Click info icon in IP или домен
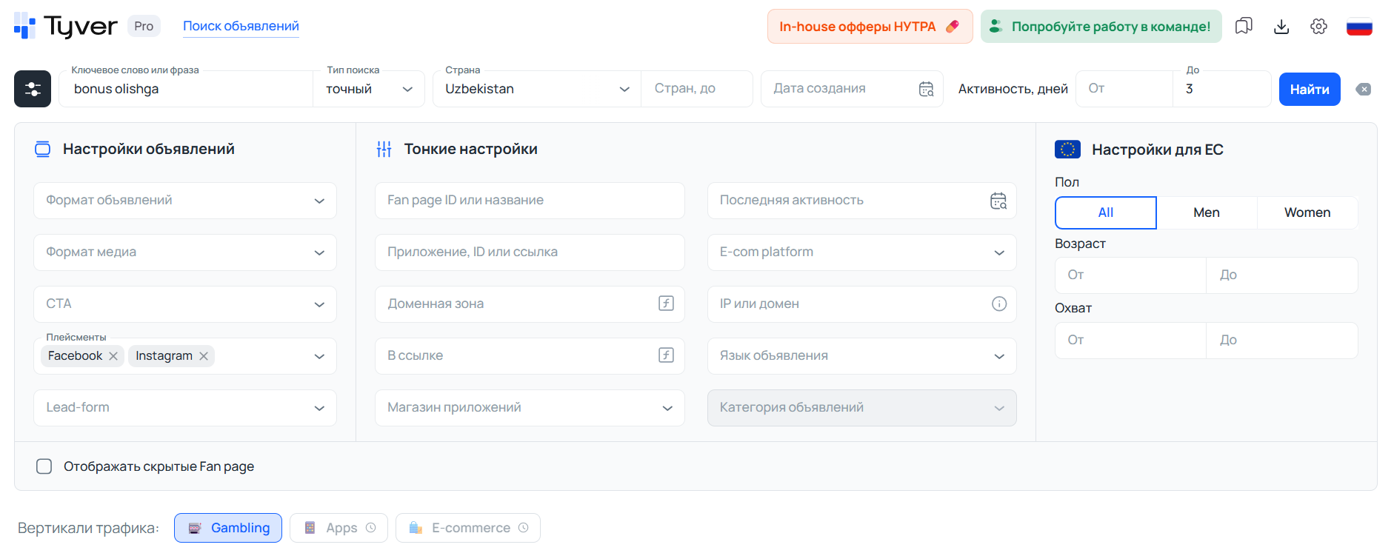 [x=999, y=304]
